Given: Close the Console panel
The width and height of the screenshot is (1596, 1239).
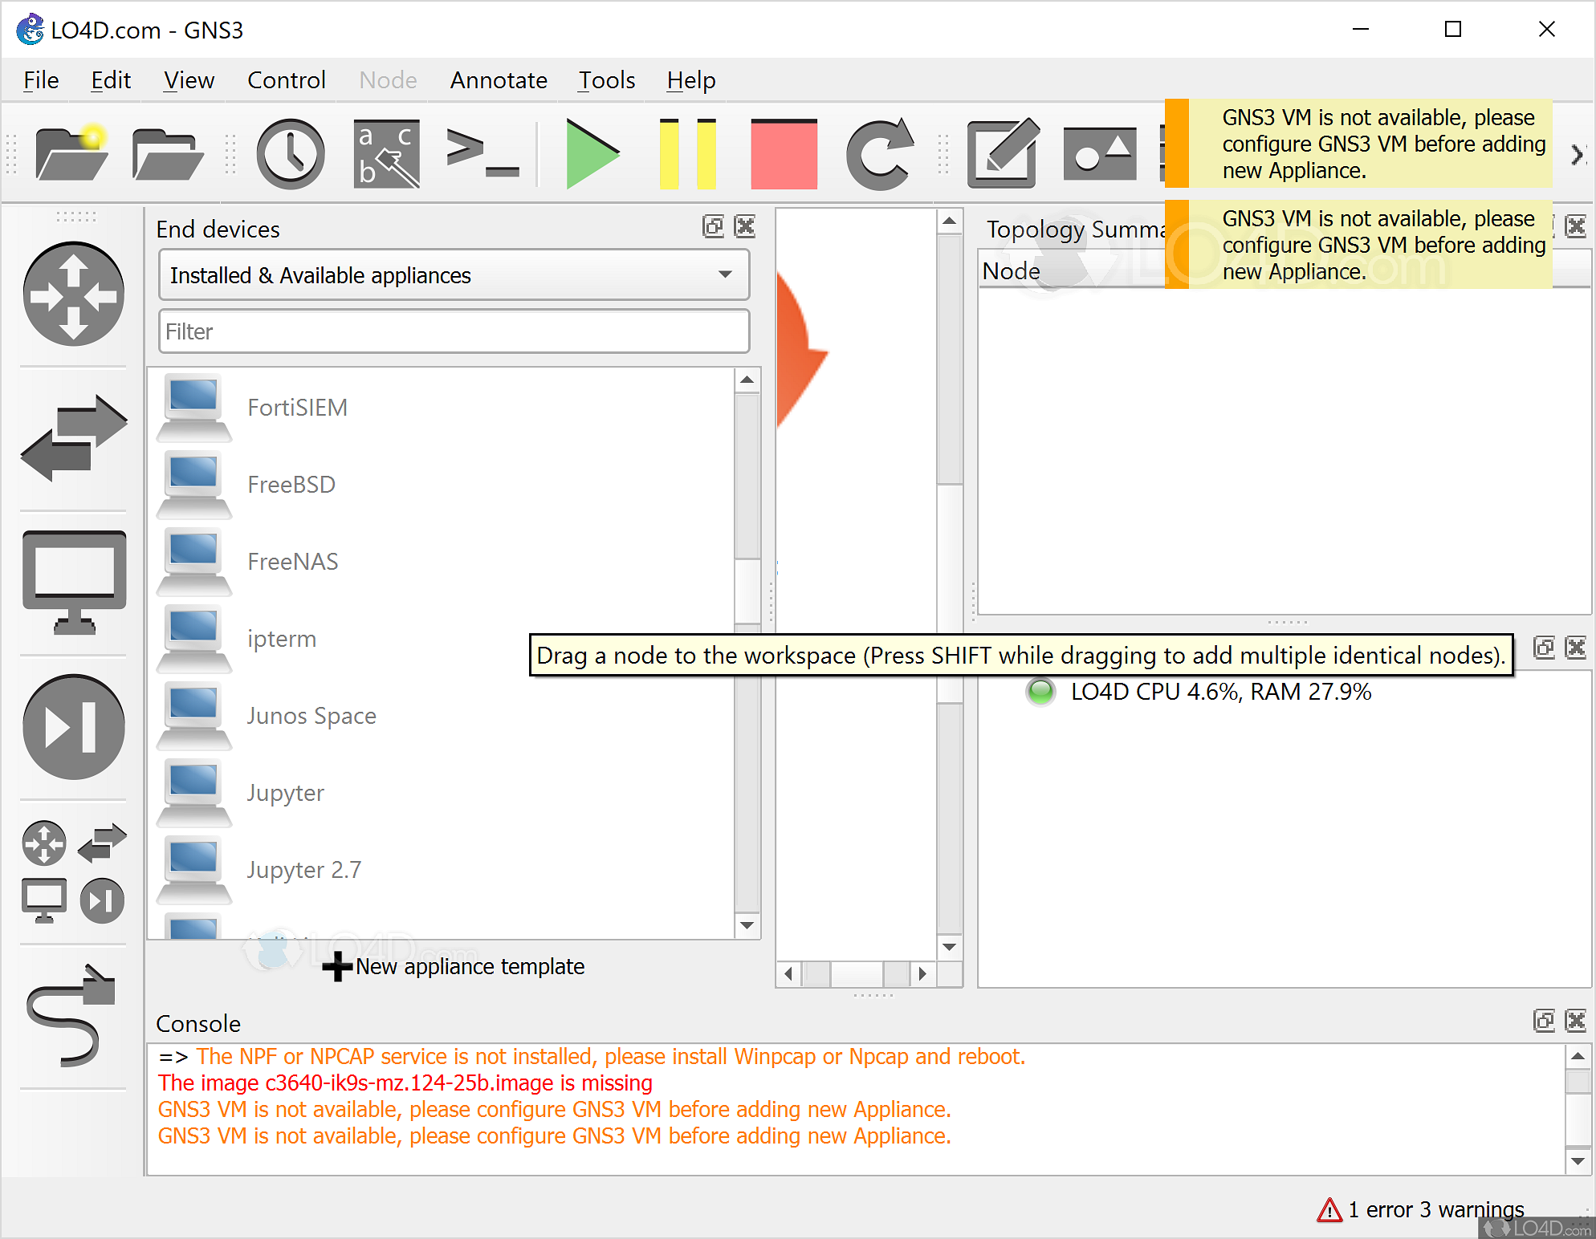Looking at the screenshot, I should 1576,1021.
